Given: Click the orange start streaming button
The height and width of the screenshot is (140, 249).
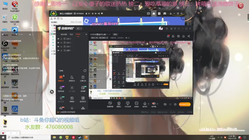Looking at the screenshot, I should coord(185,104).
